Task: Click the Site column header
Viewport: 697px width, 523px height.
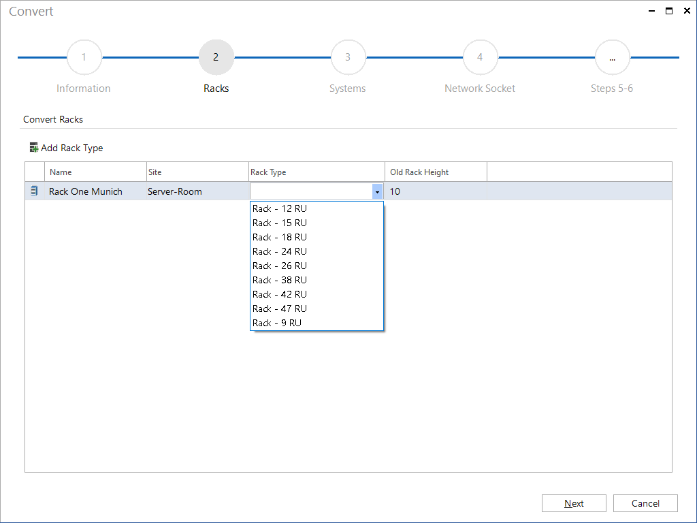Action: click(198, 172)
